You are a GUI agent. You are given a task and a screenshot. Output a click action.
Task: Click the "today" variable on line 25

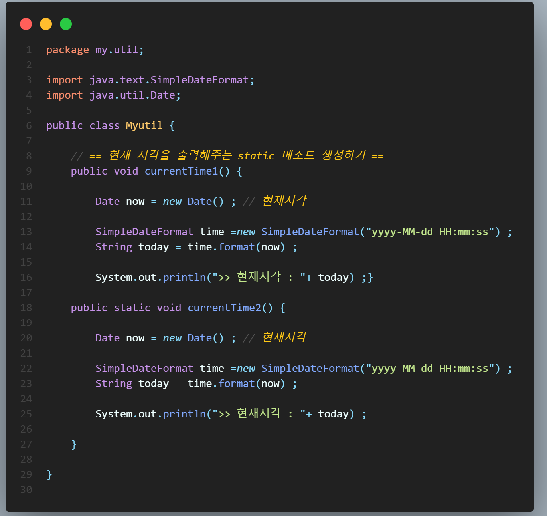(333, 414)
